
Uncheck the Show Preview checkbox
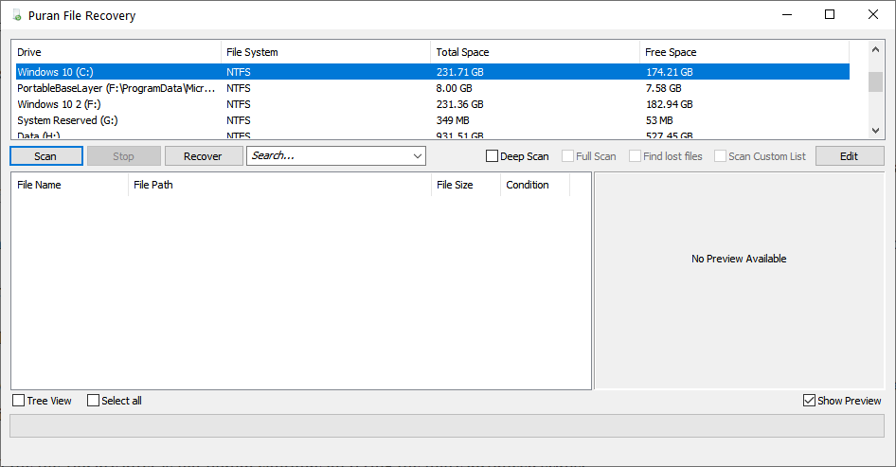[x=809, y=401]
